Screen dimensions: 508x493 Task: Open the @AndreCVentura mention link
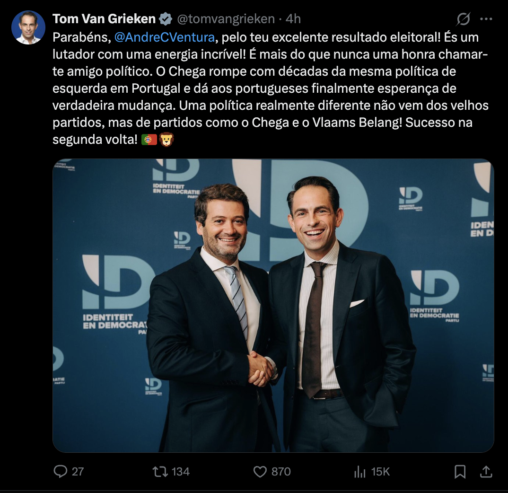pyautogui.click(x=164, y=37)
